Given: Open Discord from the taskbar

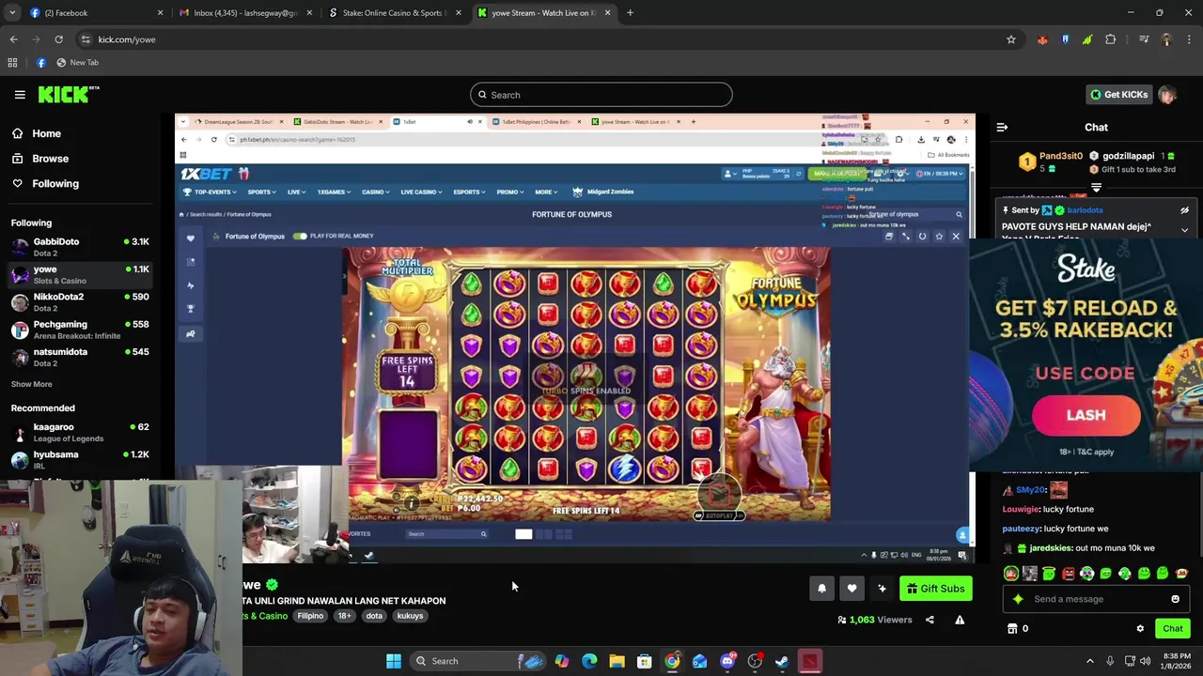Looking at the screenshot, I should (727, 661).
